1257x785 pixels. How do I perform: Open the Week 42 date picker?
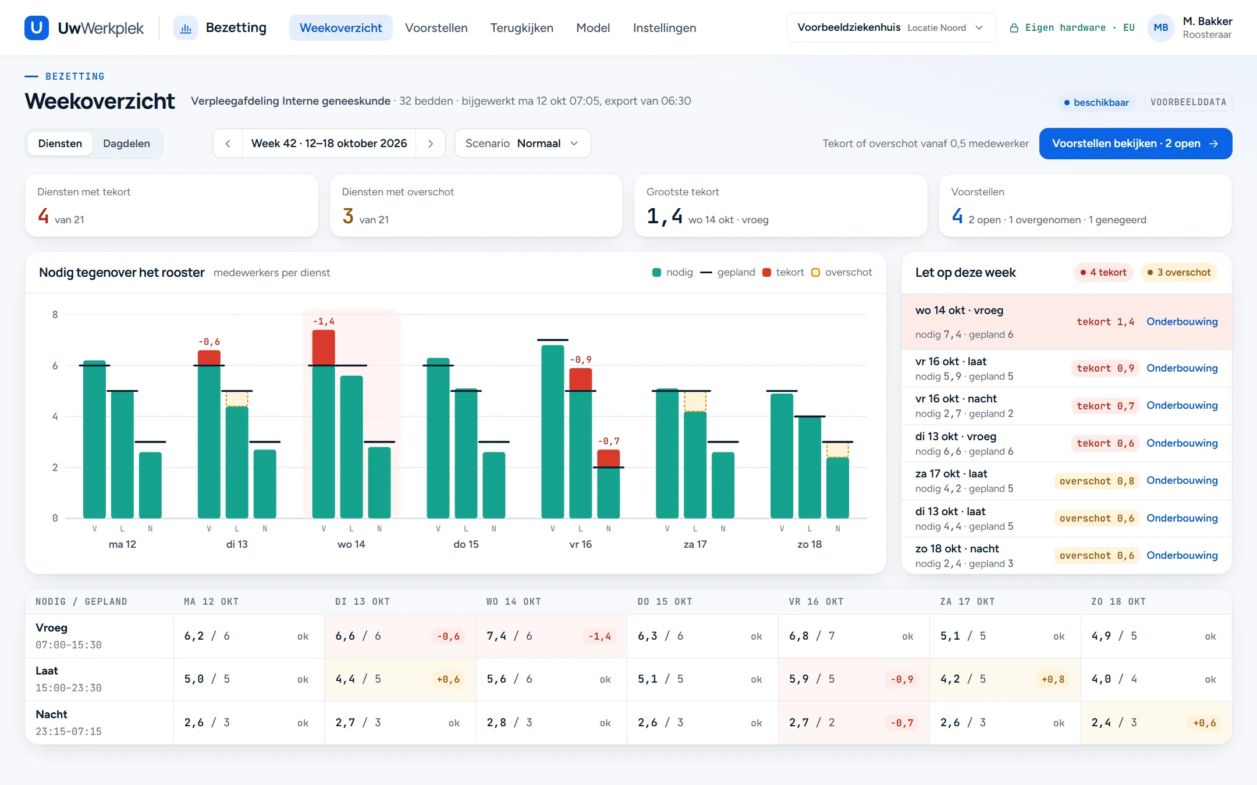(x=329, y=144)
